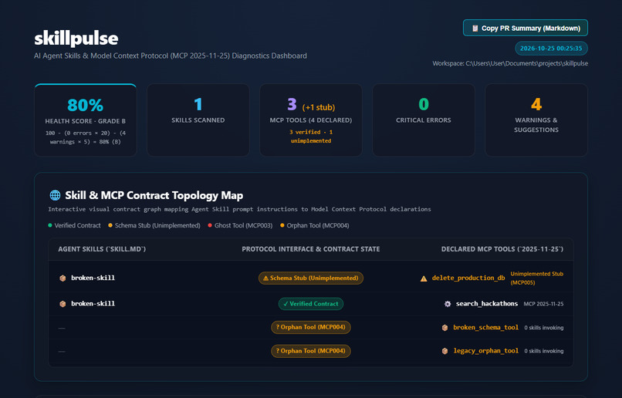Click 3 verified · 1 unimplemented text
Viewport: 622px width, 398px height.
[310, 137]
